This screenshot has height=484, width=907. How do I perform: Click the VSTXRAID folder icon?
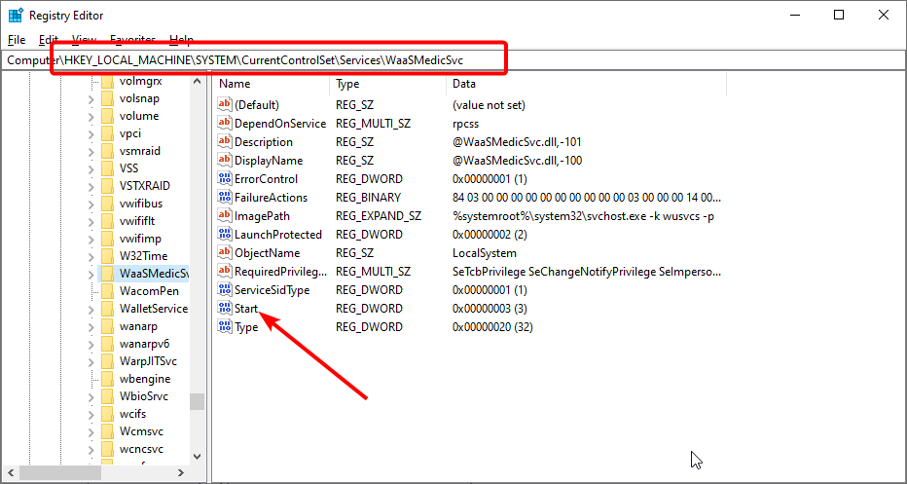[x=107, y=186]
